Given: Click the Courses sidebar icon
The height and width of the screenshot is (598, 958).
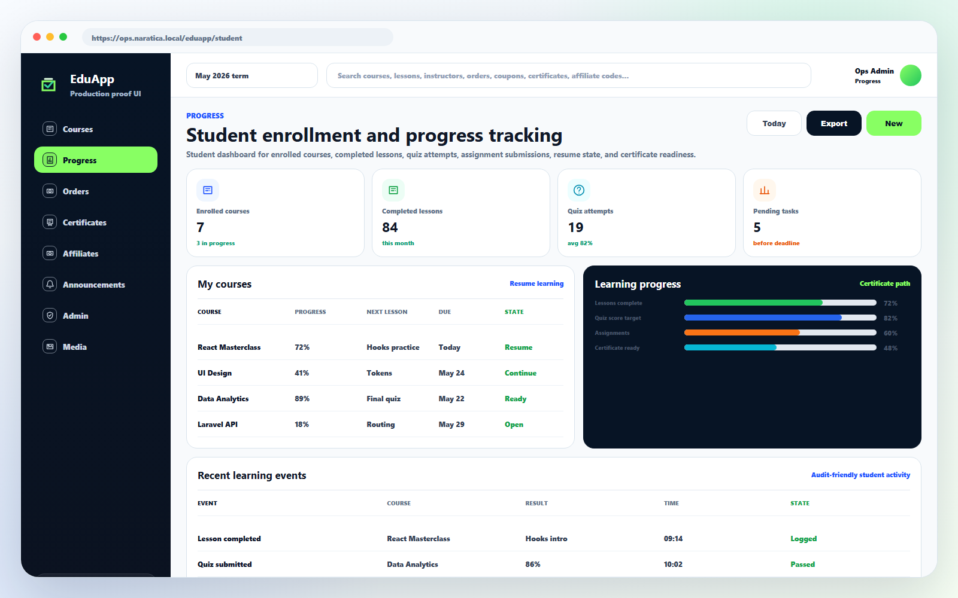Looking at the screenshot, I should [50, 129].
